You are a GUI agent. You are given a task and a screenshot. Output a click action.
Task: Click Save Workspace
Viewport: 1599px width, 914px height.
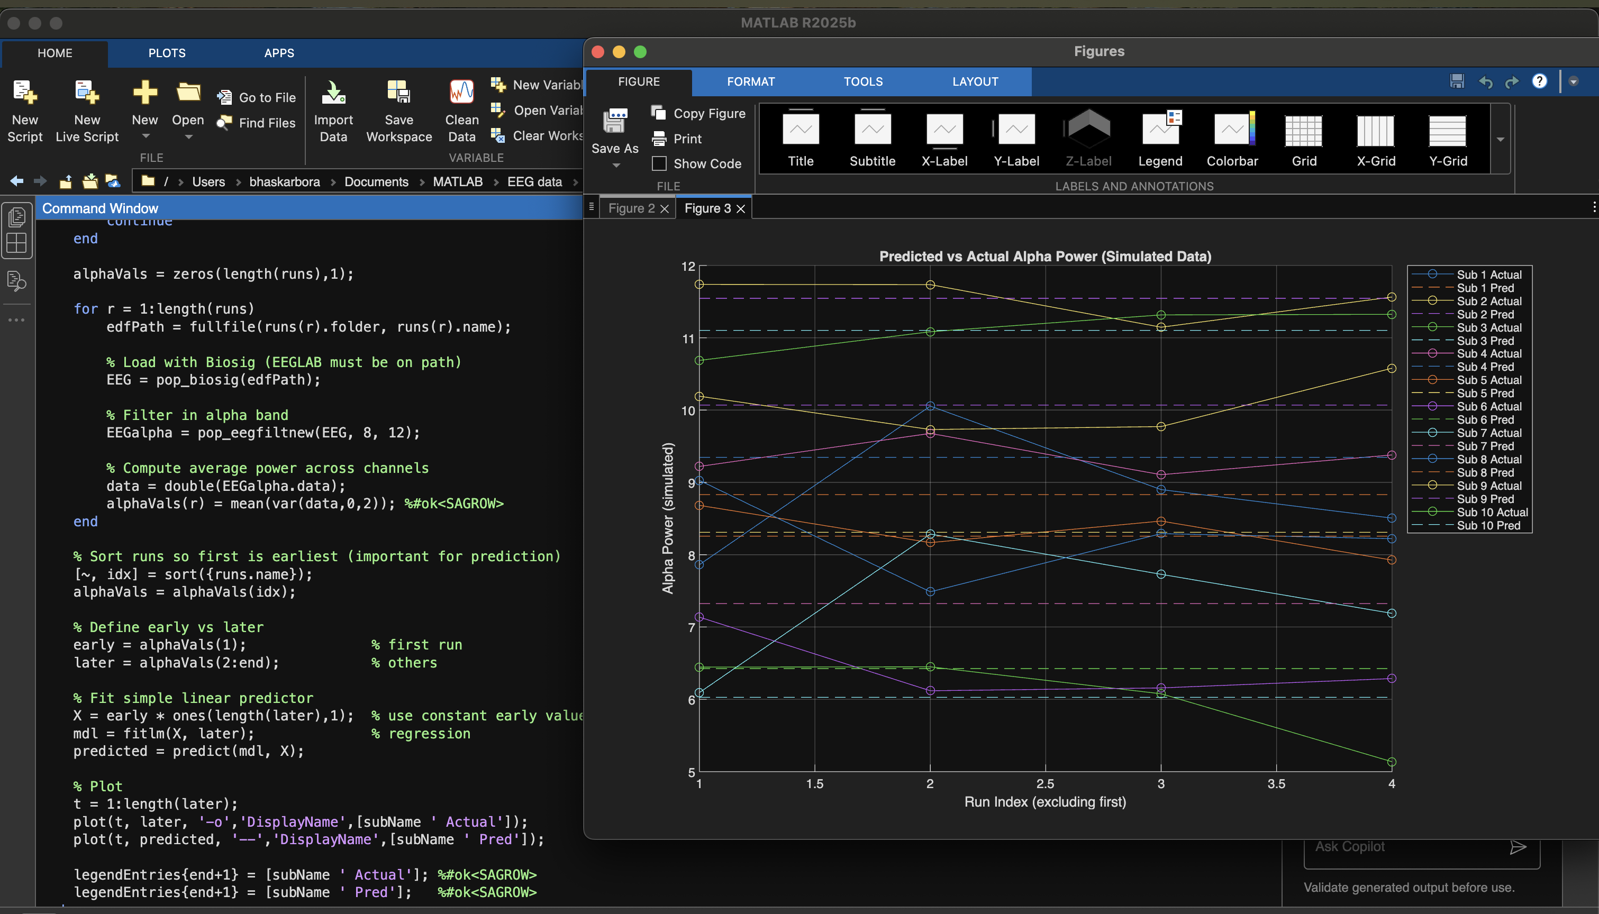tap(399, 112)
